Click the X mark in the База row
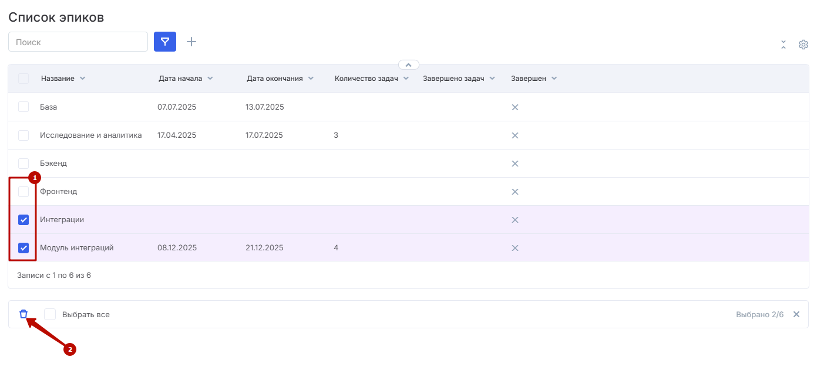Screen dimensions: 817x367 coord(515,107)
